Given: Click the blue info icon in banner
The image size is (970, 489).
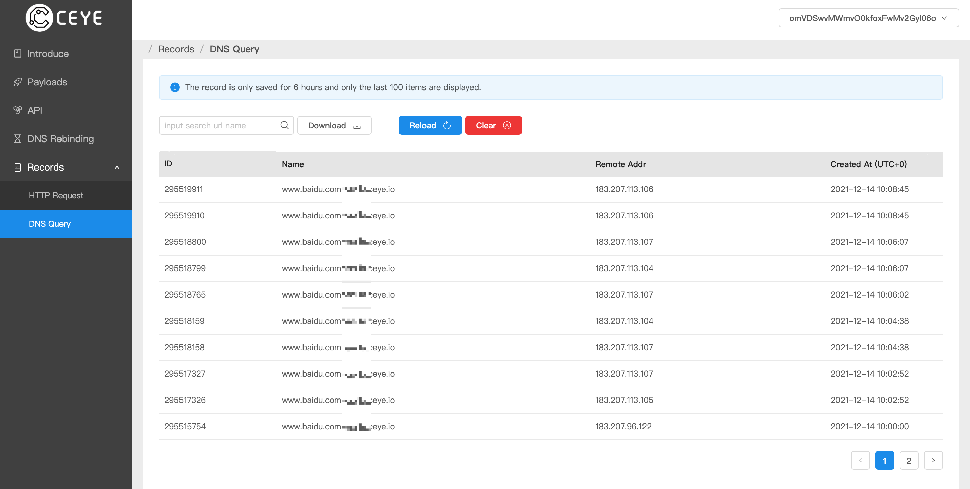Looking at the screenshot, I should (175, 87).
